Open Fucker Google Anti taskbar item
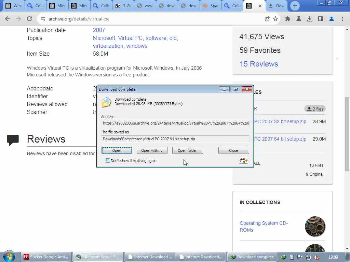Image resolution: width=350 pixels, height=262 pixels. pyautogui.click(x=46, y=257)
